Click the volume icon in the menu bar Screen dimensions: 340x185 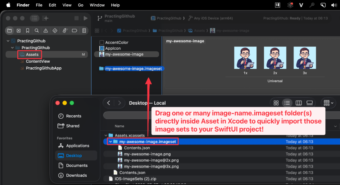[x=334, y=5]
